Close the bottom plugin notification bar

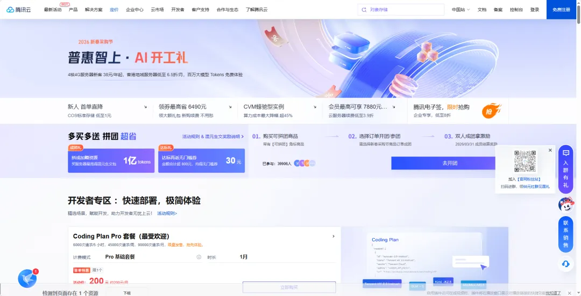570,293
